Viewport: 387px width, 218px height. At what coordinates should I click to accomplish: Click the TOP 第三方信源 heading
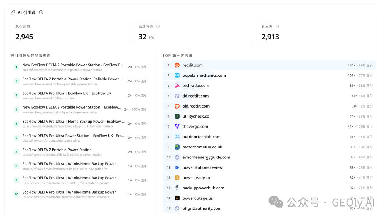[x=177, y=56]
